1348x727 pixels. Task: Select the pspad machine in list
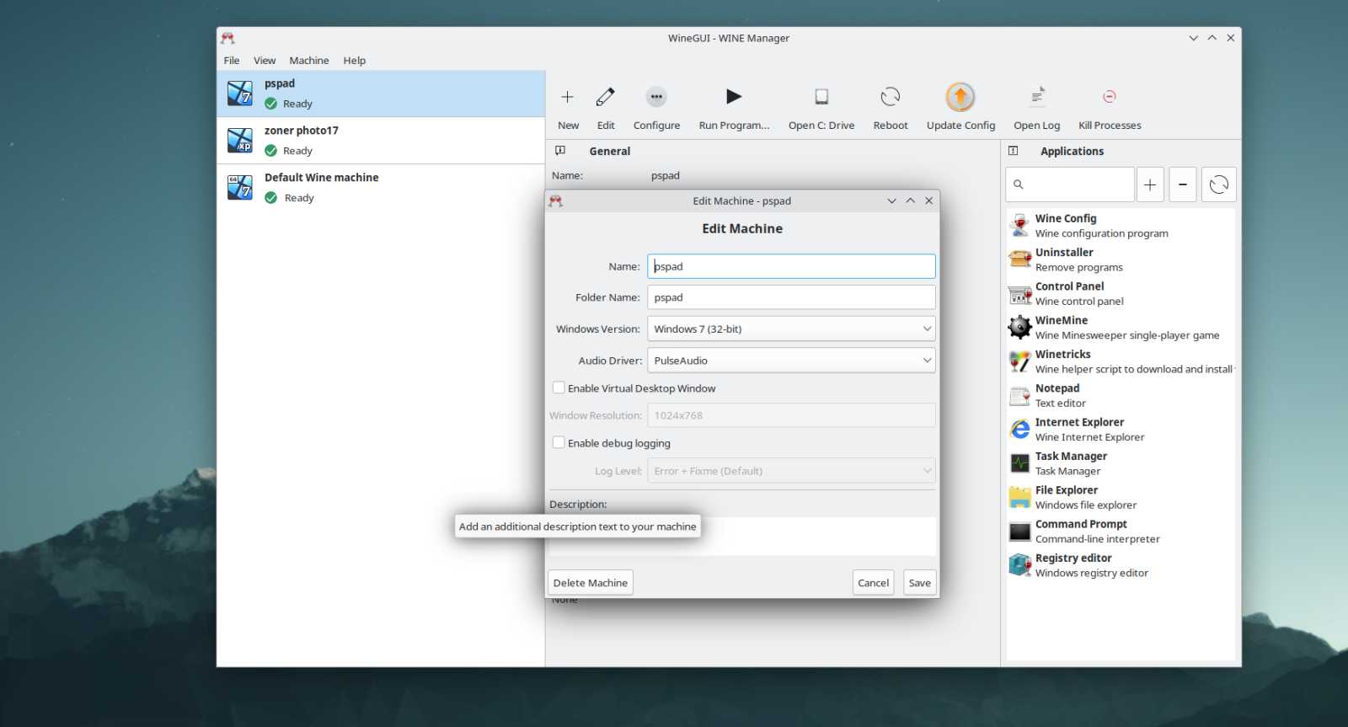tap(381, 94)
